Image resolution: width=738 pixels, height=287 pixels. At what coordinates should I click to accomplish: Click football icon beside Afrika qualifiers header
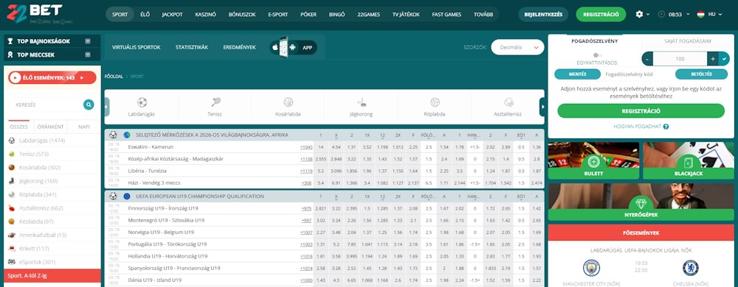[x=113, y=135]
